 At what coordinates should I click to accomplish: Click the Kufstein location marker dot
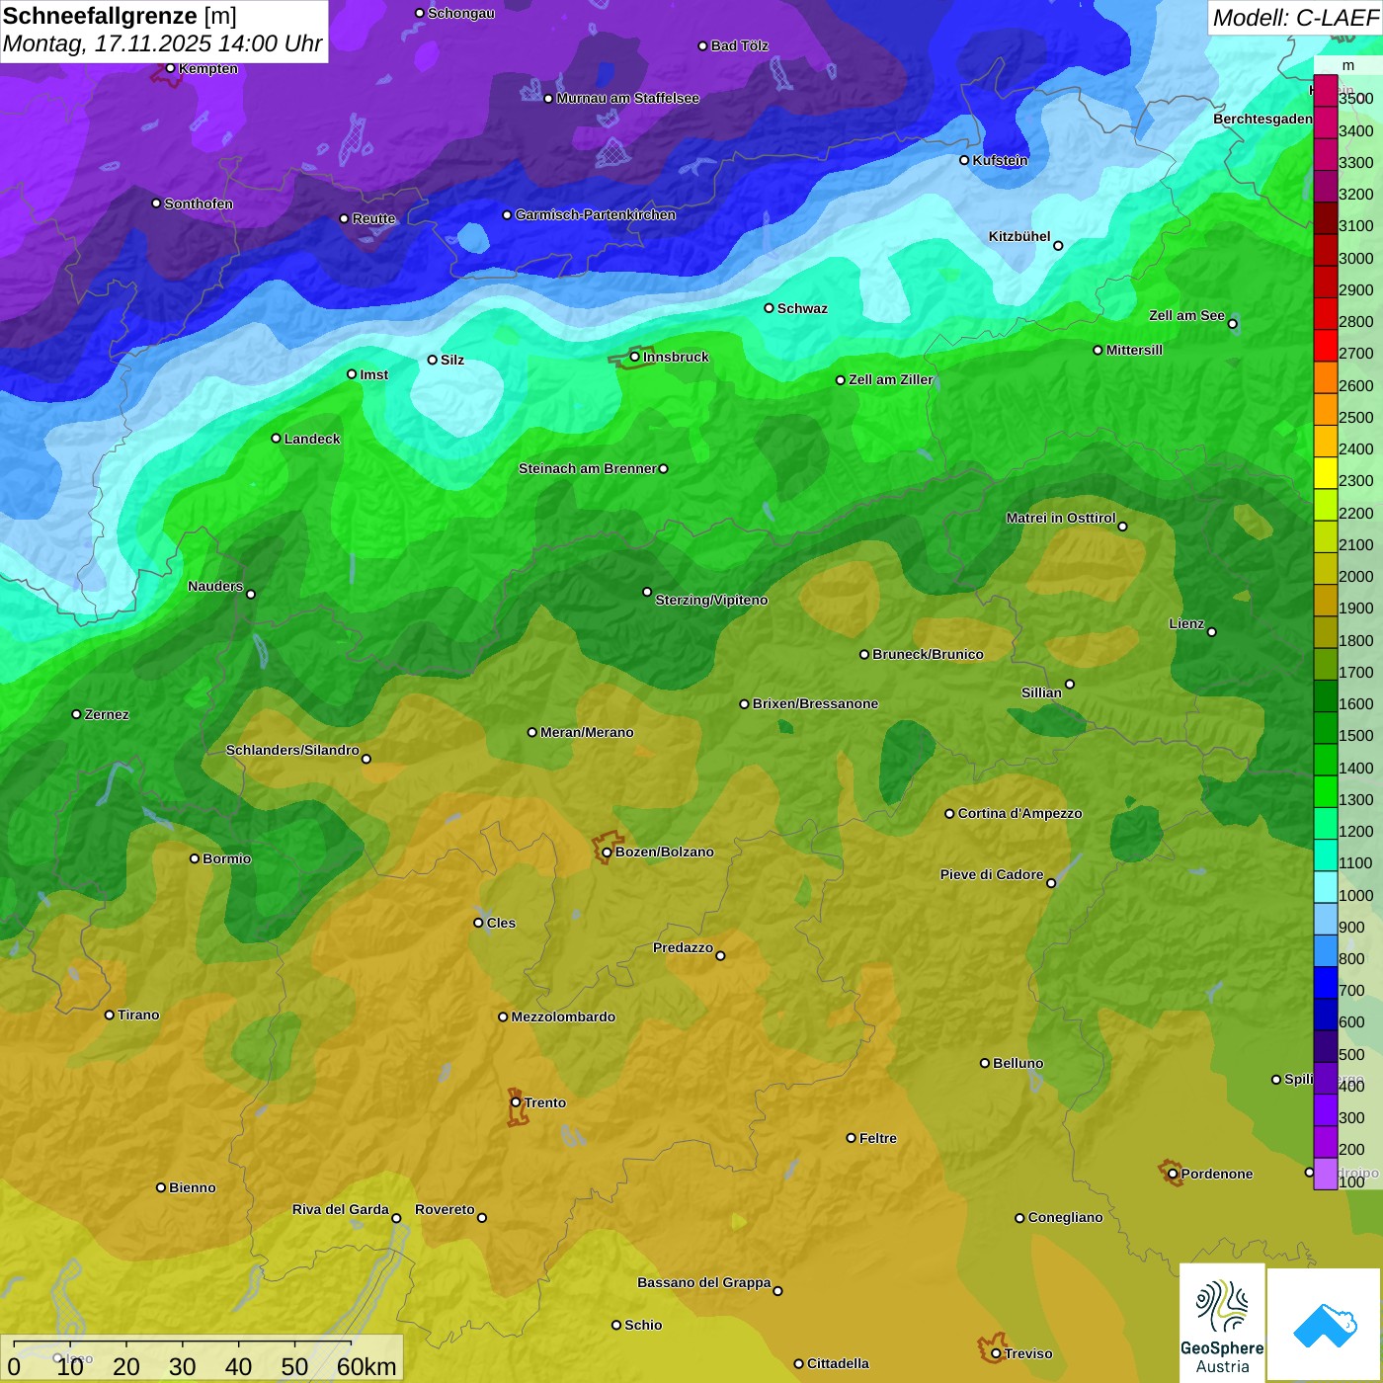click(964, 160)
